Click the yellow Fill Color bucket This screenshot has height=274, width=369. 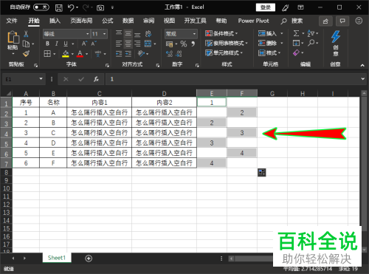tap(66, 53)
